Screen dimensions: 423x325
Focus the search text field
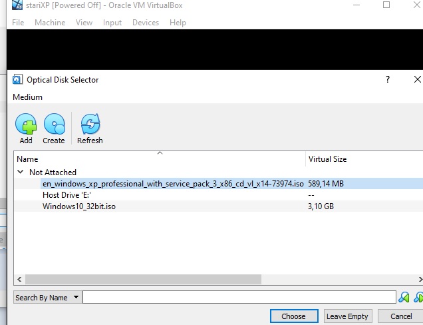(x=239, y=298)
